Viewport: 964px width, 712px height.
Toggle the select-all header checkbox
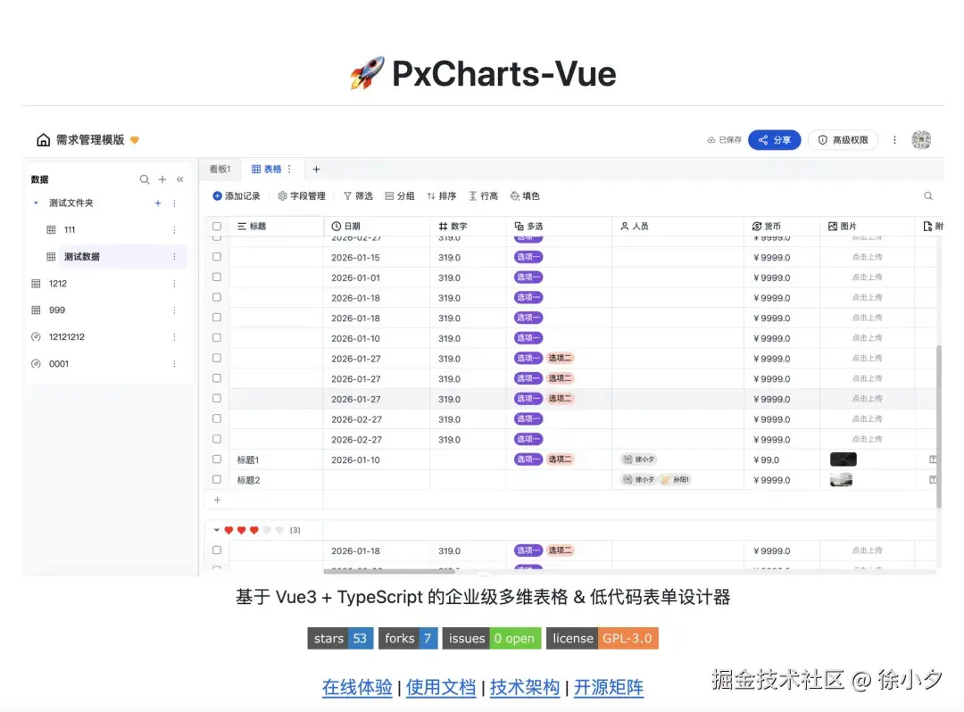tap(217, 226)
